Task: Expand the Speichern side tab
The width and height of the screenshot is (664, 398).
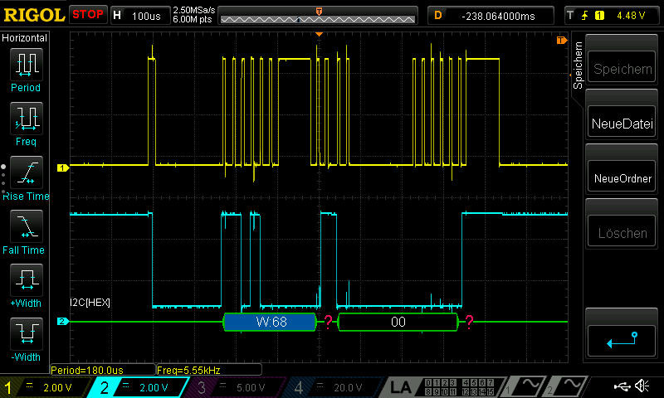Action: tap(578, 68)
